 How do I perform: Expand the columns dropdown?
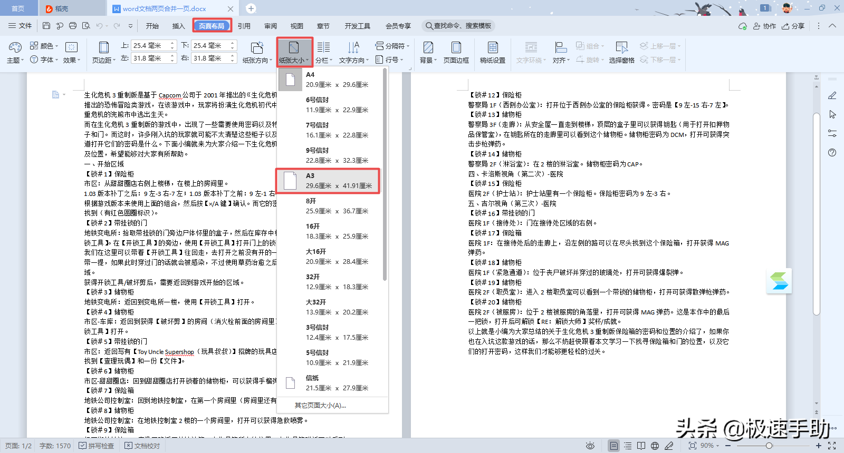pos(324,60)
